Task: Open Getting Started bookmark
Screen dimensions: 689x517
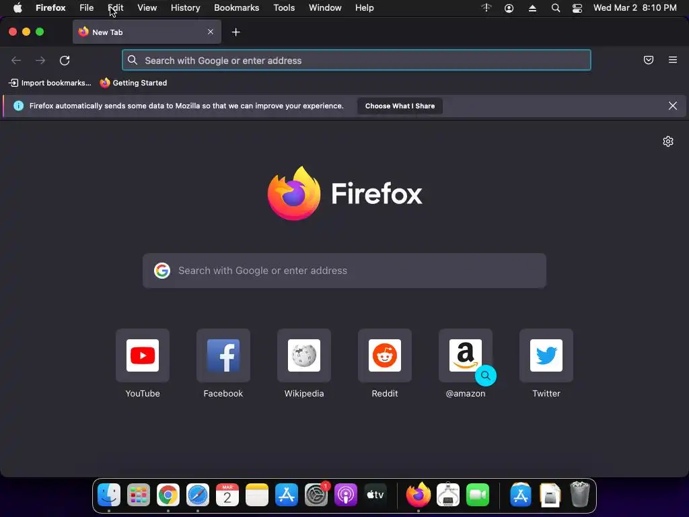Action: 134,83
